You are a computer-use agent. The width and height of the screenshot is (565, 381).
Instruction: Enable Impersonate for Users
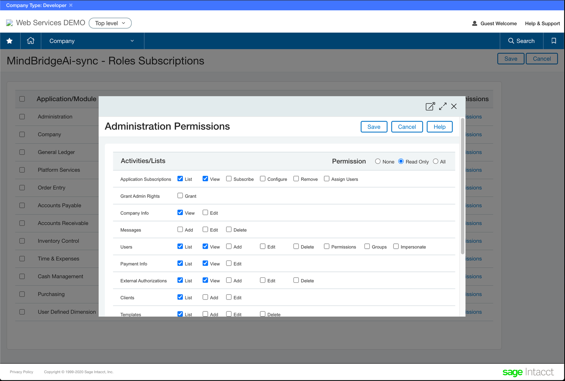click(x=396, y=246)
